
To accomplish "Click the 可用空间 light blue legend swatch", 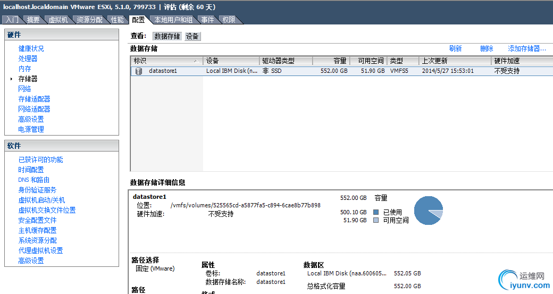I will pyautogui.click(x=376, y=220).
